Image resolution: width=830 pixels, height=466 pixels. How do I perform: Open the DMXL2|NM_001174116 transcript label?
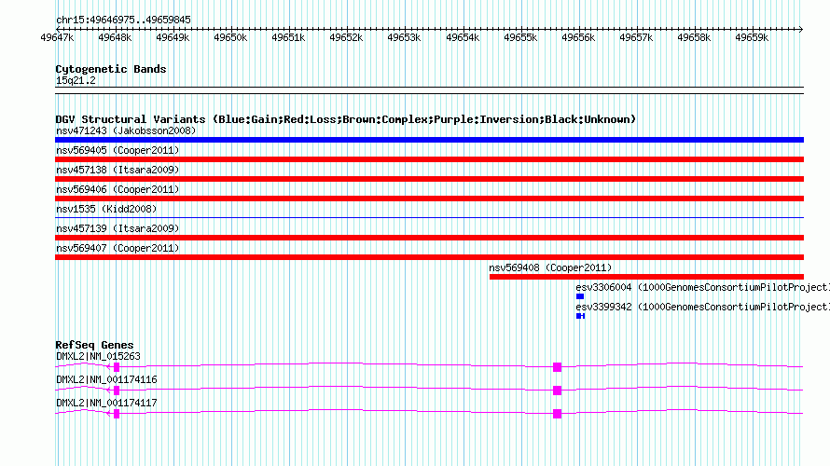point(106,379)
